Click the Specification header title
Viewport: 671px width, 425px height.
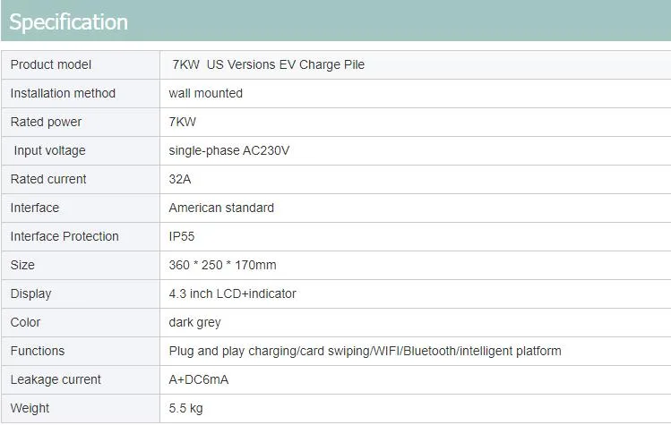[68, 22]
